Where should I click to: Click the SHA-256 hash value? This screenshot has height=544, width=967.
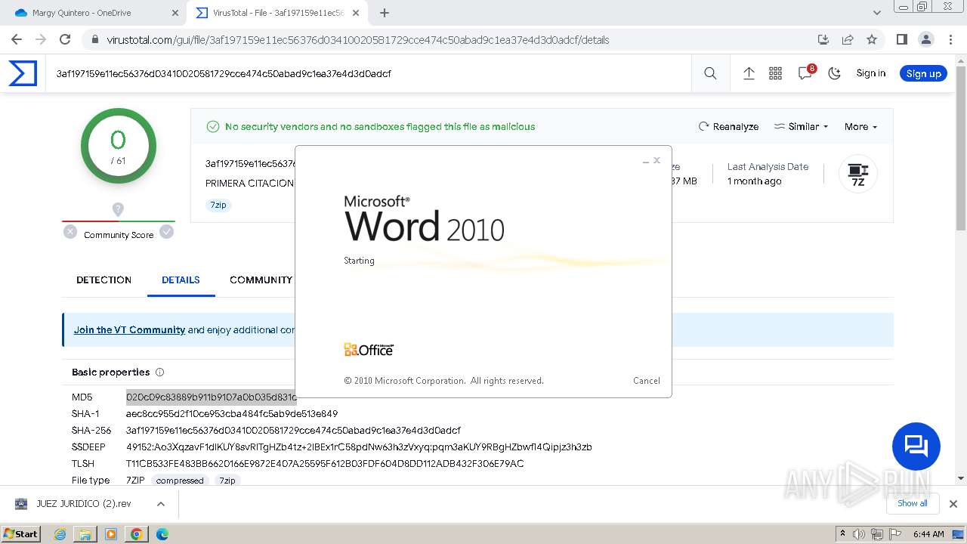pos(293,431)
